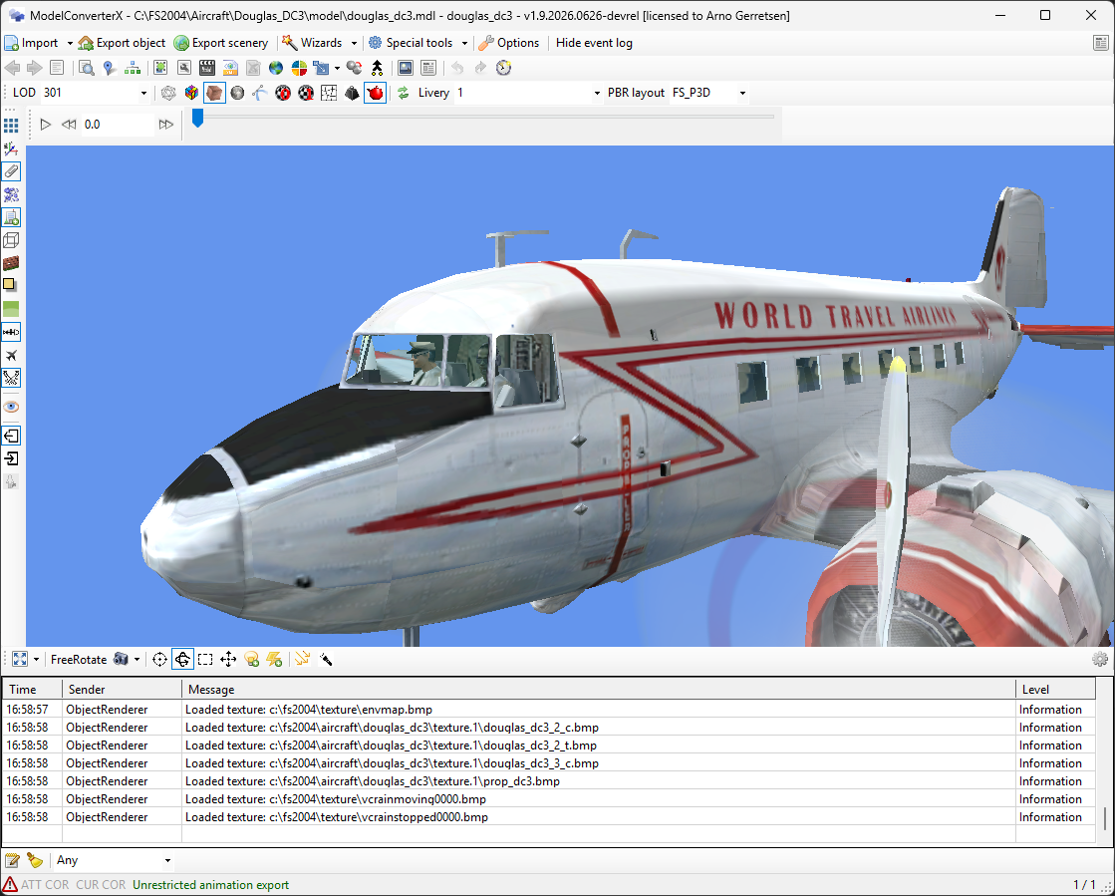The width and height of the screenshot is (1115, 896).
Task: Click the clock icon in the toolbar
Action: pos(504,68)
